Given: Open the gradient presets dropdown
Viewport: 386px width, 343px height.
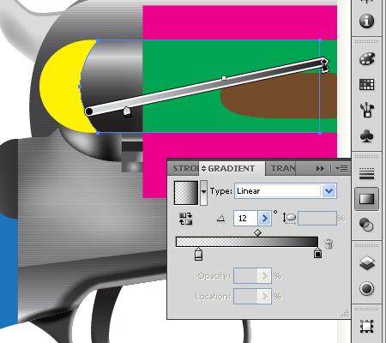Looking at the screenshot, I should (203, 193).
